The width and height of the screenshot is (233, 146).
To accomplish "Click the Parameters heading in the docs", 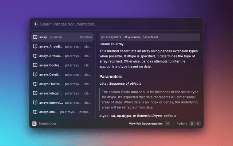I will [x=111, y=77].
